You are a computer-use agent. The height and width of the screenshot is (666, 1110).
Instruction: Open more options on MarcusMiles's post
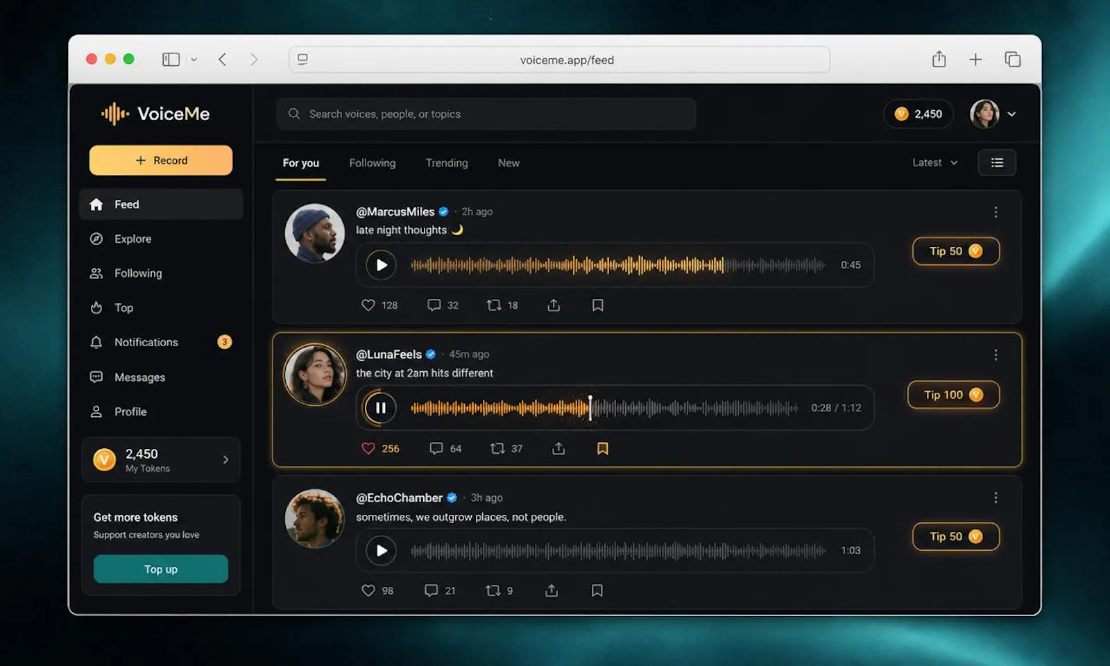pyautogui.click(x=996, y=212)
